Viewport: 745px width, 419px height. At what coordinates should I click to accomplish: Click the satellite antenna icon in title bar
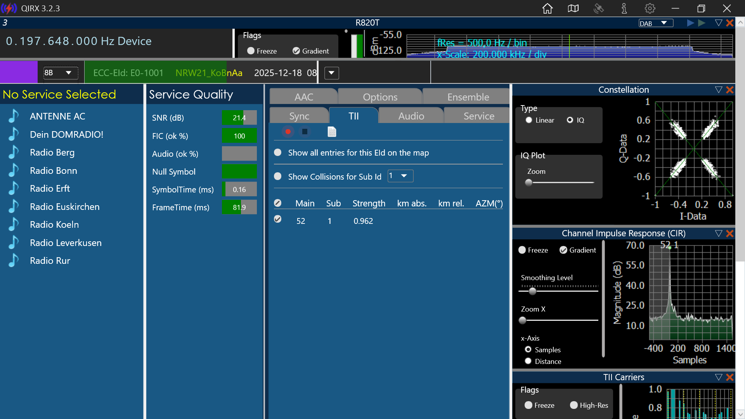click(599, 9)
